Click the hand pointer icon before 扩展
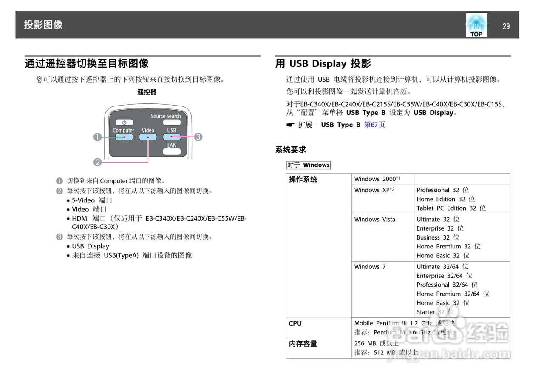Viewport: 544px width, 385px height. 290,125
